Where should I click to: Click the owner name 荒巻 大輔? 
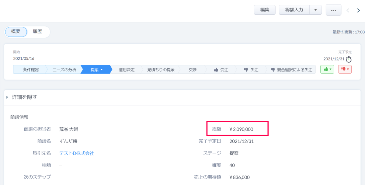69,129
